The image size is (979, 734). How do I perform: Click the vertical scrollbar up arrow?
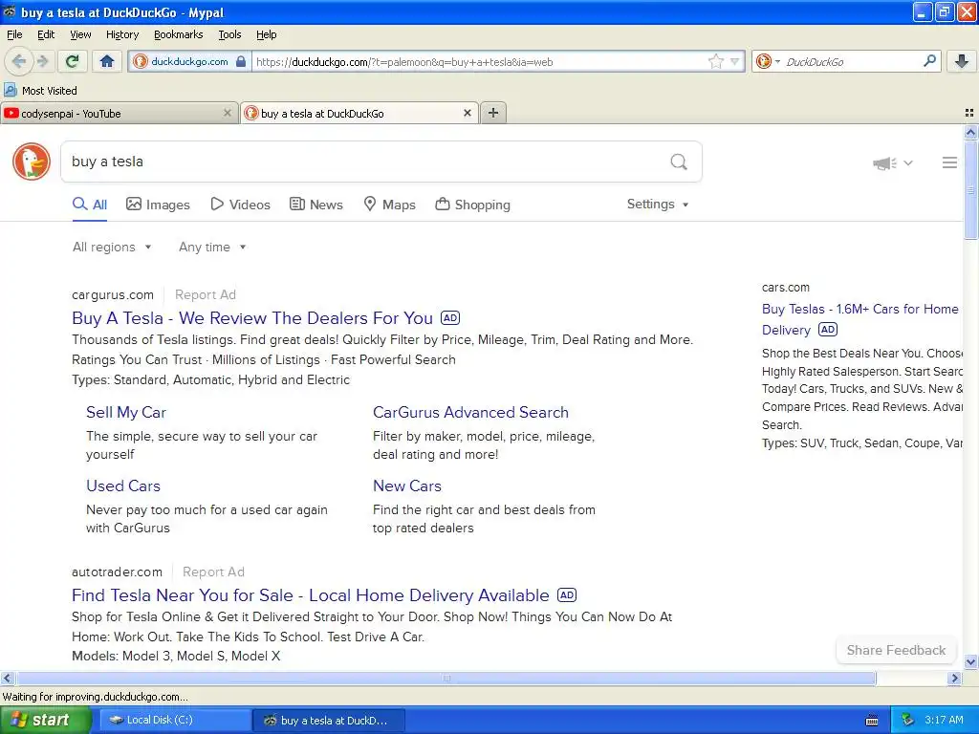click(x=970, y=132)
